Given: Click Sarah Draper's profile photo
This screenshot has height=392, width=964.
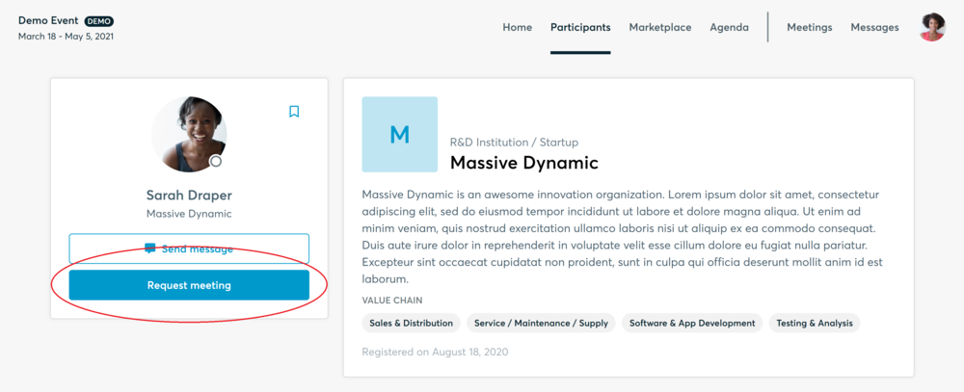Looking at the screenshot, I should click(189, 134).
